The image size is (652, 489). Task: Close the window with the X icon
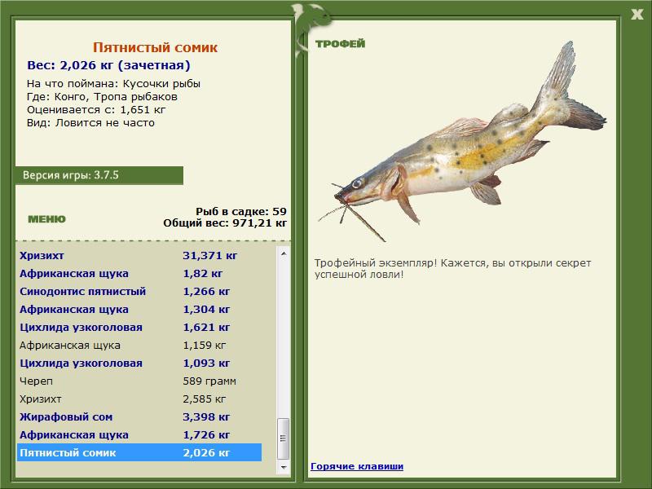pyautogui.click(x=637, y=15)
